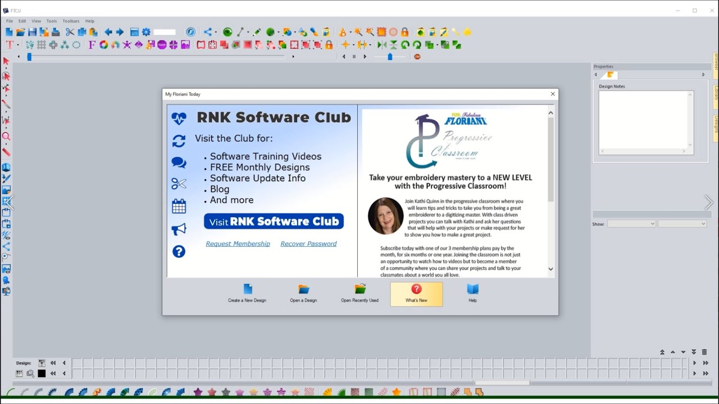Click the scissors icon in dialog sidebar
The image size is (719, 404).
tap(179, 183)
